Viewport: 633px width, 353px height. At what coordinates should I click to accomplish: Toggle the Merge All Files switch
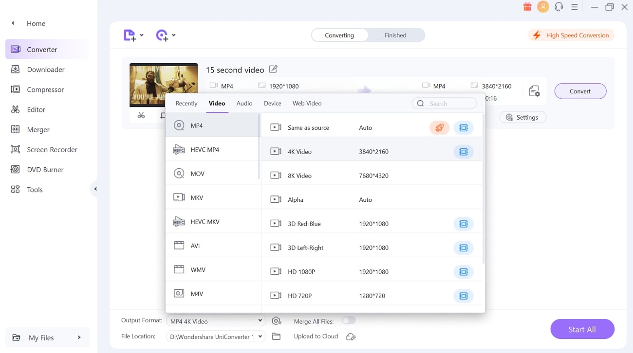pyautogui.click(x=349, y=321)
